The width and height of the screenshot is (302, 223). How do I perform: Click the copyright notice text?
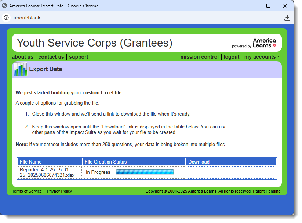click(x=214, y=191)
